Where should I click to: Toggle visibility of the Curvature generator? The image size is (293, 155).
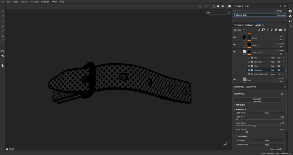point(249,70)
